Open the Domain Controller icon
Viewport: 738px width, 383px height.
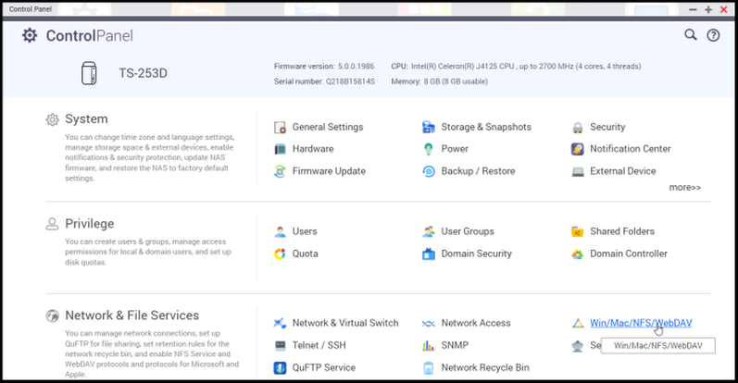click(x=578, y=254)
